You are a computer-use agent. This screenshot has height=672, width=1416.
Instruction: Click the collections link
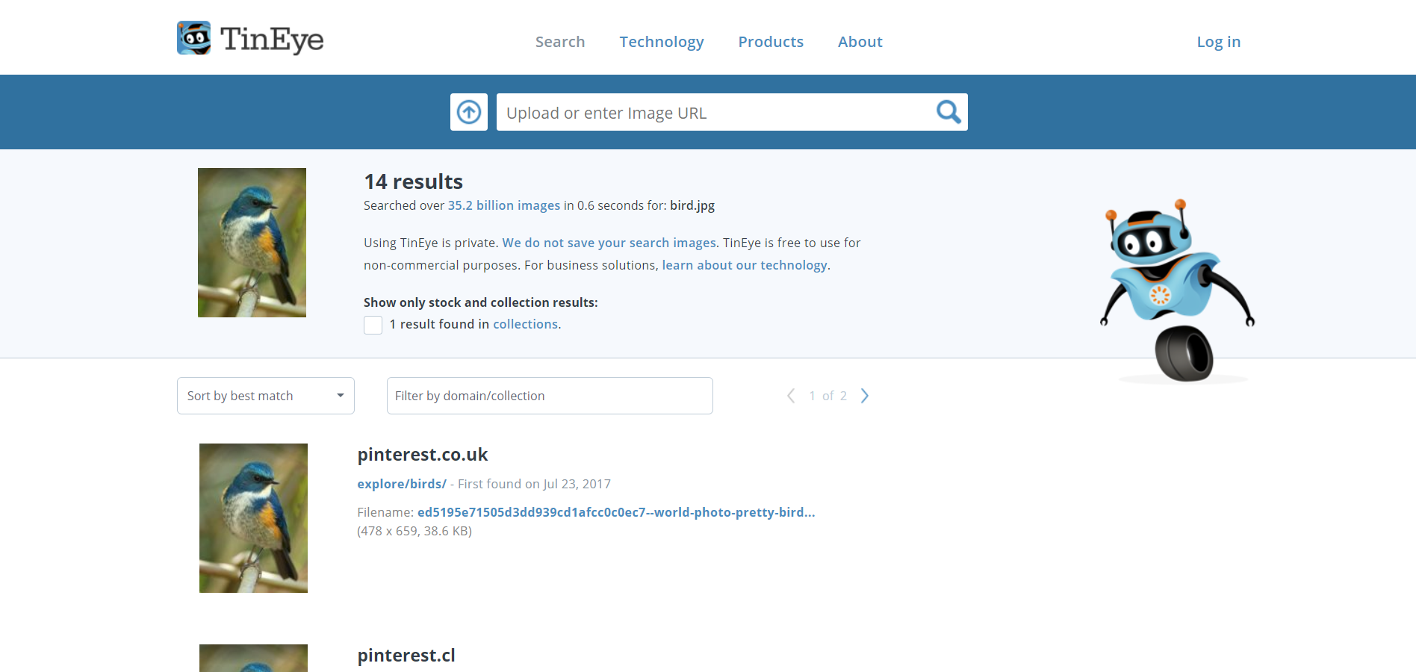click(x=525, y=324)
